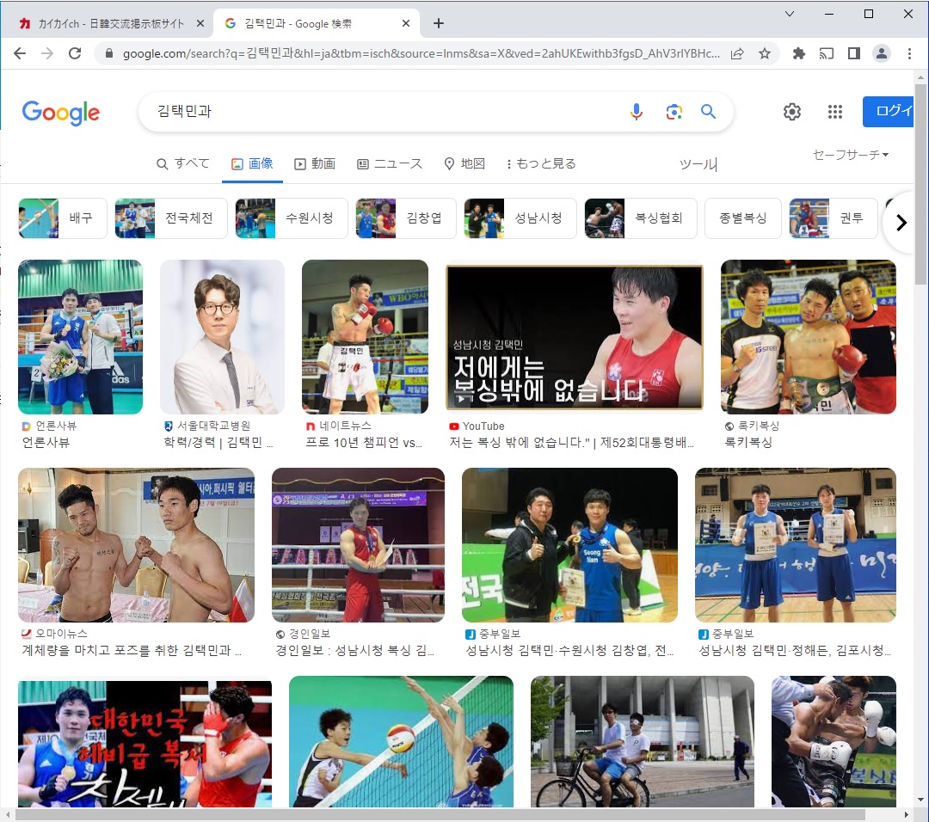The height and width of the screenshot is (822, 929).
Task: Bookmark this page with star icon
Action: click(x=764, y=53)
